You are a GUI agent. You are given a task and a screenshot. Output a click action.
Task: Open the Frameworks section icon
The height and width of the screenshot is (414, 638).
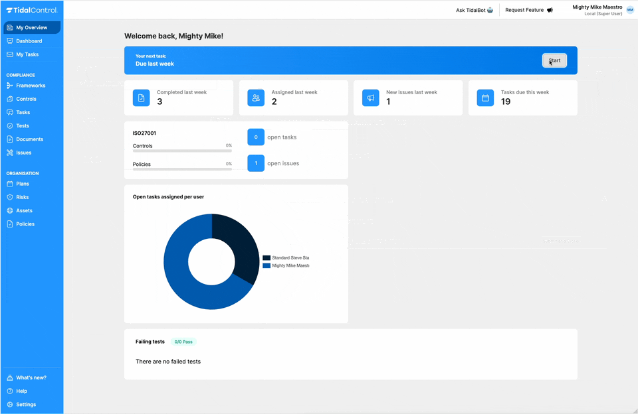click(x=9, y=85)
